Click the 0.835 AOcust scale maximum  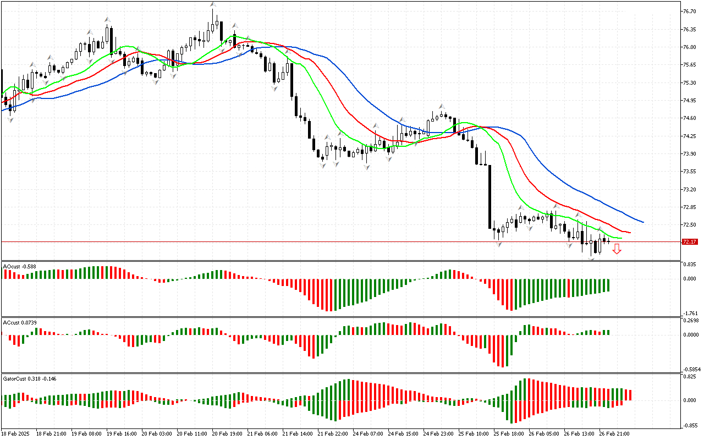point(690,265)
